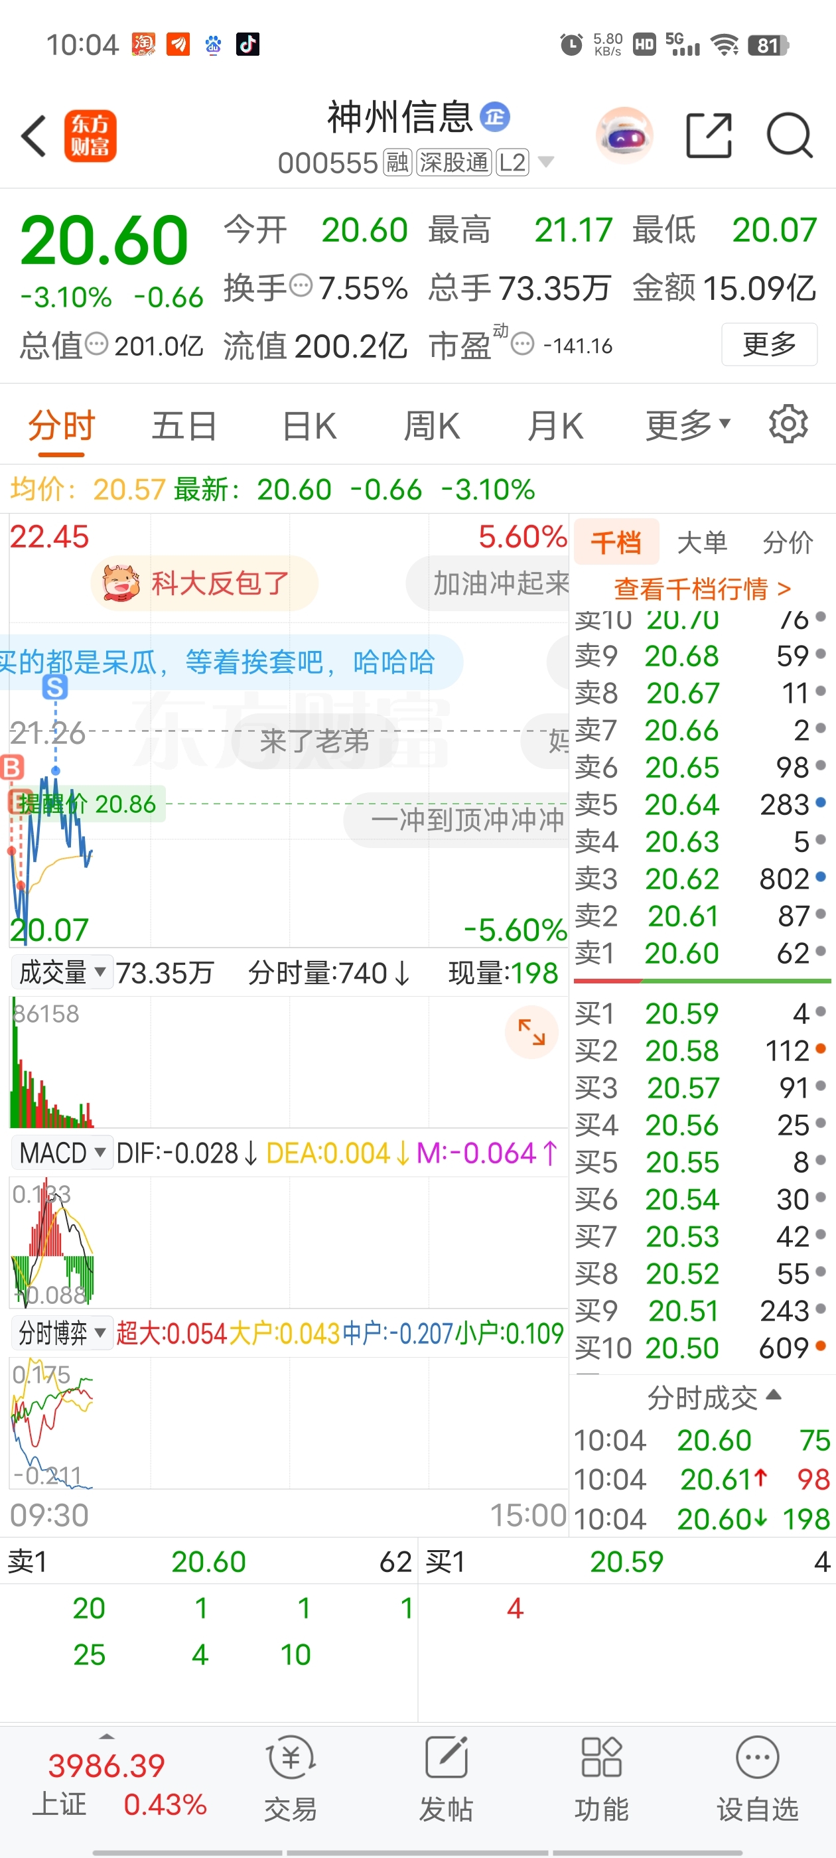This screenshot has height=1858, width=836.
Task: Expand the 上证 index bar arrow
Action: (107, 1735)
